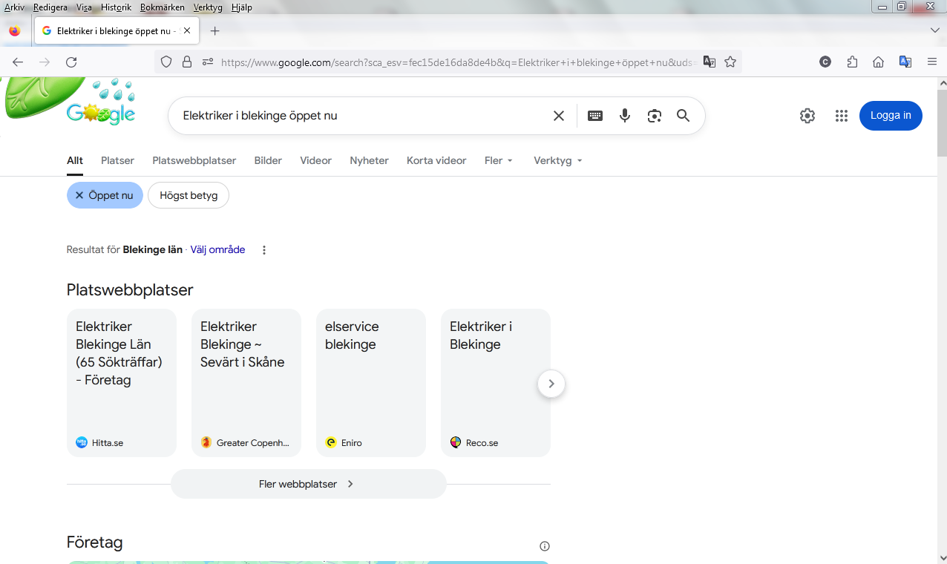
Task: Show next Platswebbplatser cards with arrow
Action: pos(551,384)
